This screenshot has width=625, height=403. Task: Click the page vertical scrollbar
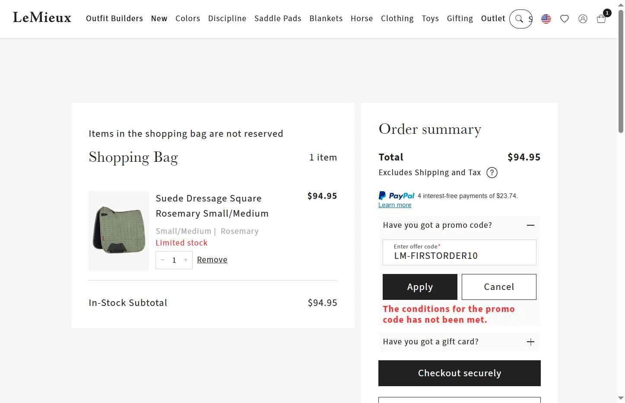pos(621,71)
